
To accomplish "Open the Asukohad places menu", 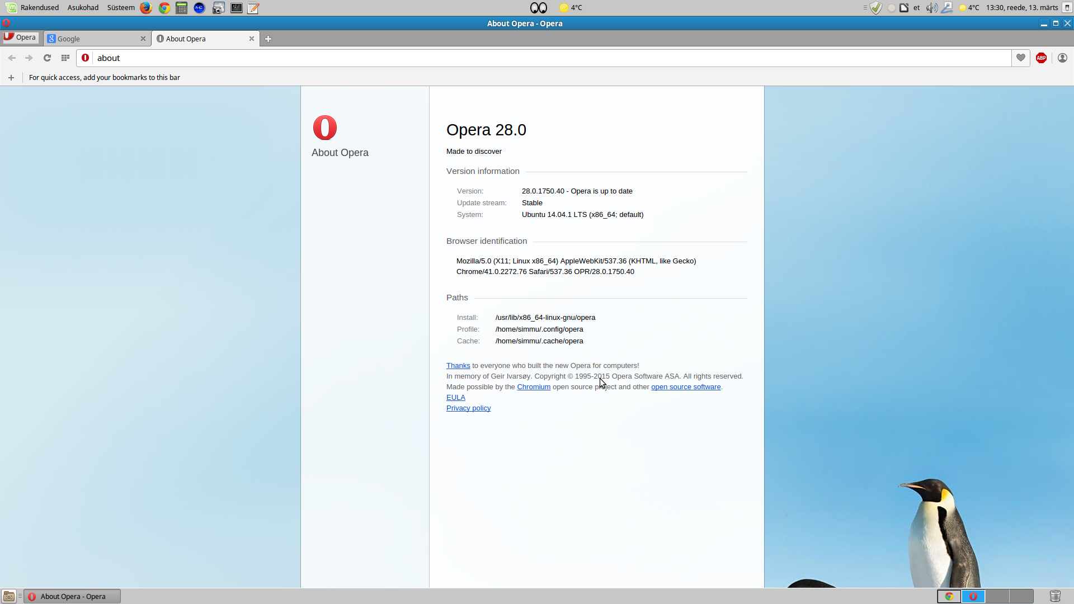I will point(83,8).
